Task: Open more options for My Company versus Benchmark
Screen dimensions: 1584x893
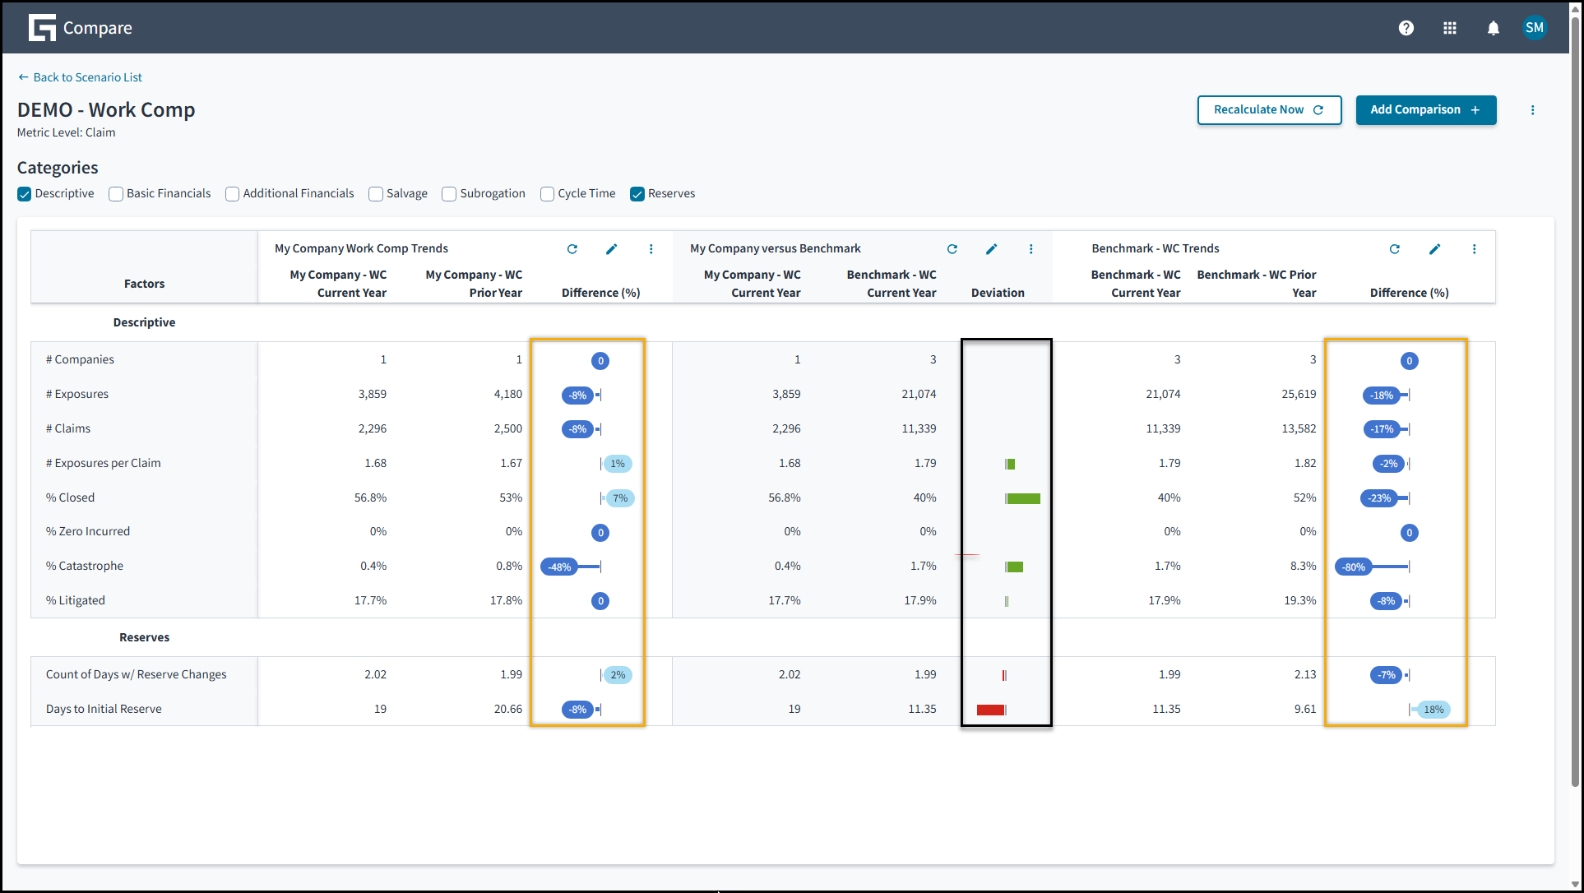Action: point(1031,249)
